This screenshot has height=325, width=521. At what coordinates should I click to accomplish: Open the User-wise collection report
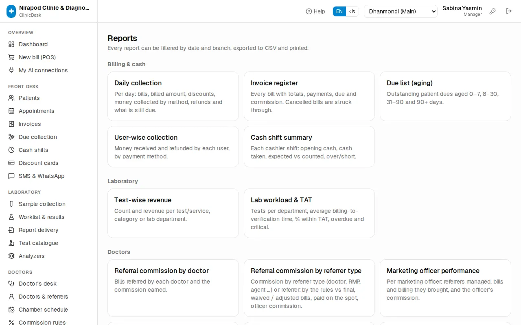coord(173,147)
